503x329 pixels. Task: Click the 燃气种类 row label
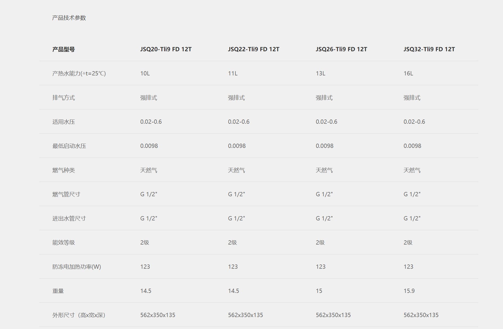coord(64,170)
